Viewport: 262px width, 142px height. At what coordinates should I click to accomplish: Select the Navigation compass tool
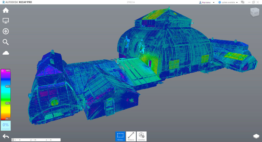6,31
